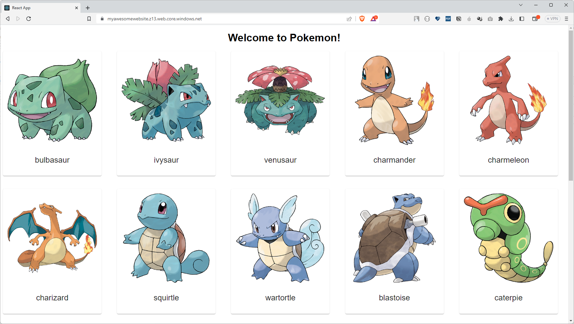Click the 'charmeleon' name label
The width and height of the screenshot is (574, 324).
[x=508, y=160]
